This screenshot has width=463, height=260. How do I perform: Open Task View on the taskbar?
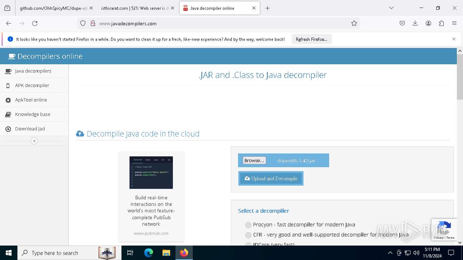click(x=130, y=253)
